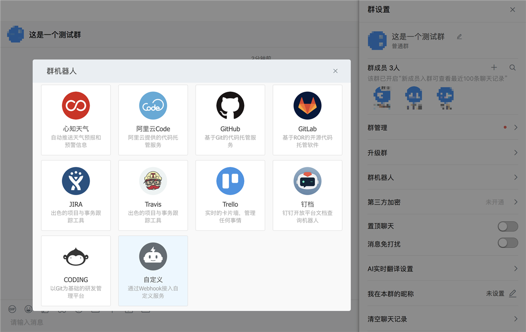Toggle the 消息免打扰 switch

tap(507, 243)
